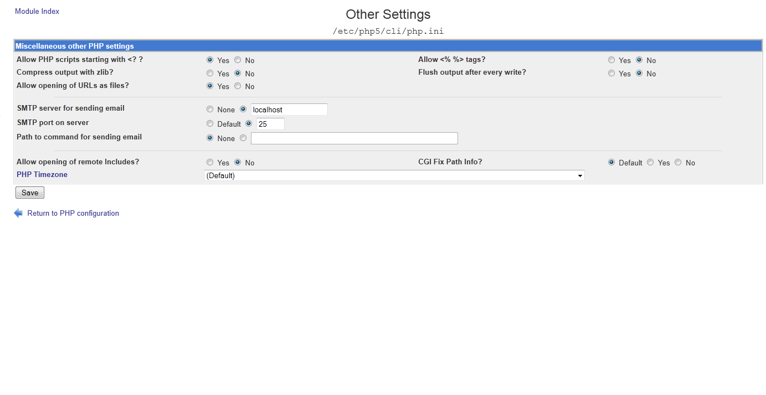This screenshot has height=395, width=766.
Task: Select the custom email command path radio
Action: pyautogui.click(x=243, y=138)
